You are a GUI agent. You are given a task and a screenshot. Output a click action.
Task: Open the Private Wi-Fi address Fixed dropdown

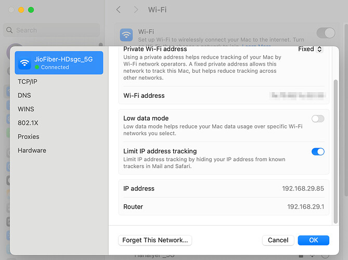pyautogui.click(x=310, y=49)
